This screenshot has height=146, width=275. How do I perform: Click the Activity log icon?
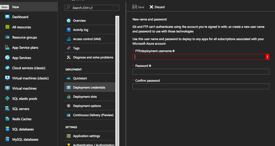click(x=69, y=30)
